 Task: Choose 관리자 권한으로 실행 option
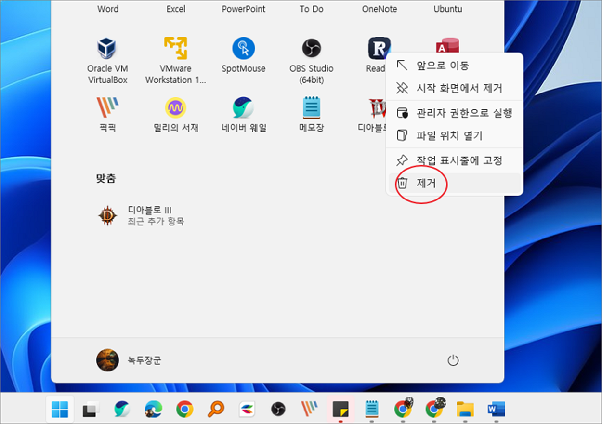point(455,113)
